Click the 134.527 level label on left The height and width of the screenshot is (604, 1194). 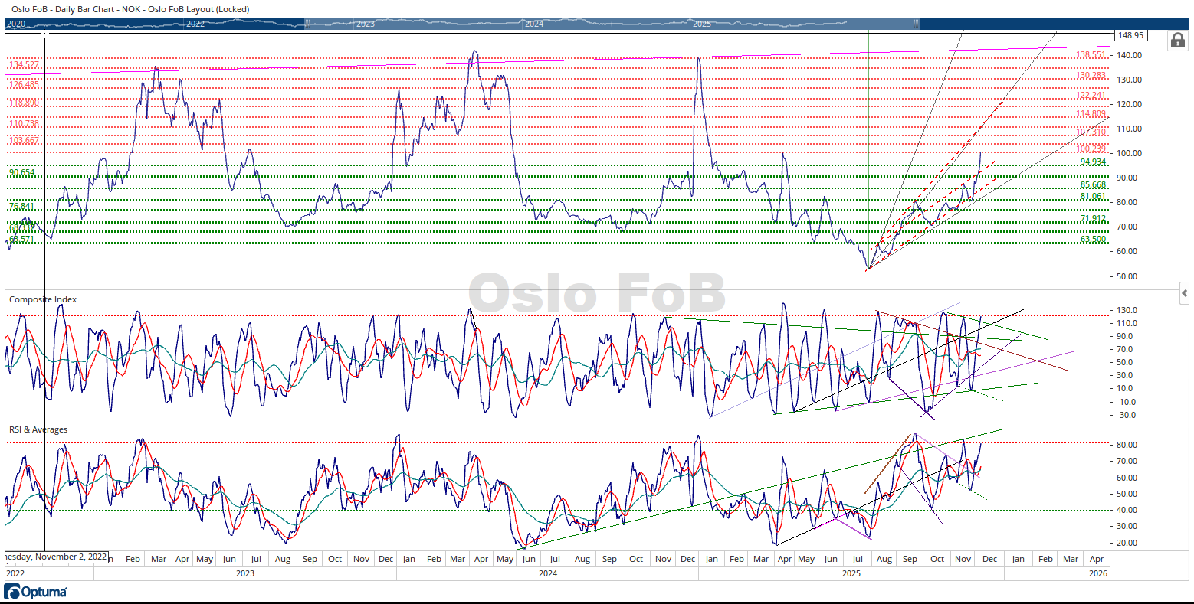click(x=24, y=64)
